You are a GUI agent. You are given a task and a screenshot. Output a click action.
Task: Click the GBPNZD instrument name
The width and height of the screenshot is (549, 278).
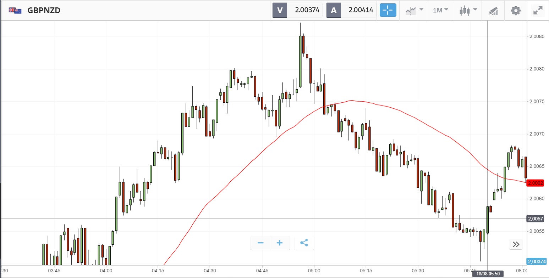pyautogui.click(x=44, y=10)
